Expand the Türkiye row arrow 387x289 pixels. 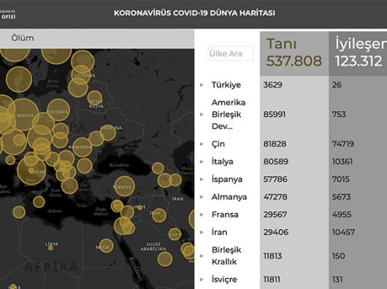click(x=202, y=85)
